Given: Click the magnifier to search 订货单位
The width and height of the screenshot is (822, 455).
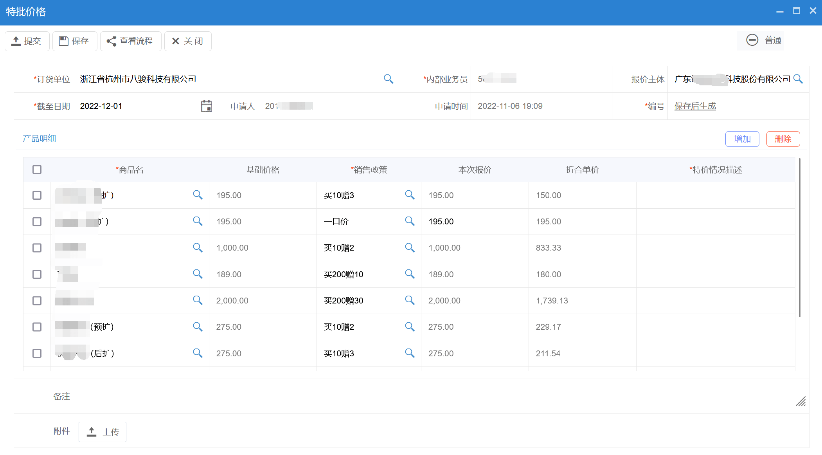Looking at the screenshot, I should 389,79.
